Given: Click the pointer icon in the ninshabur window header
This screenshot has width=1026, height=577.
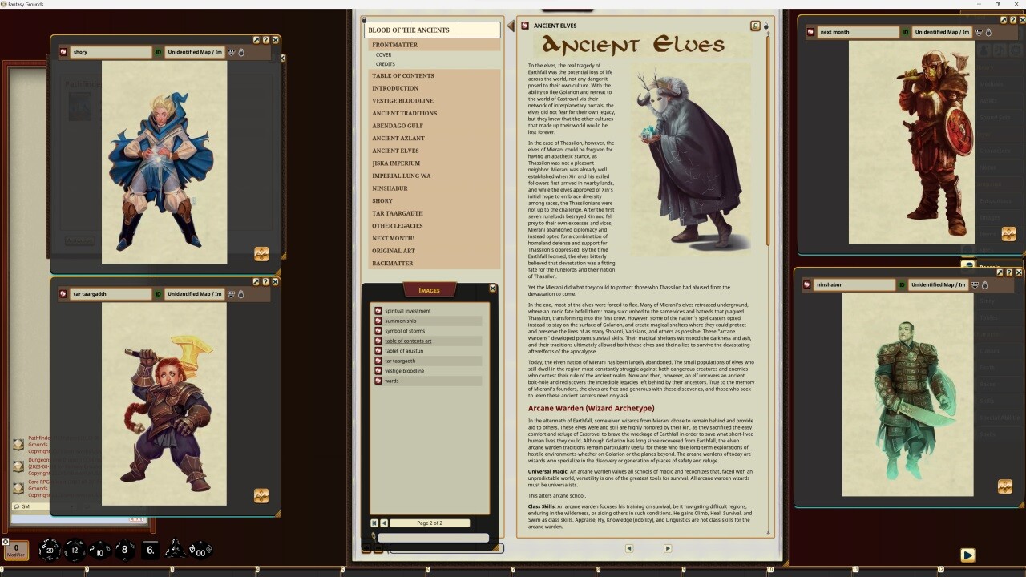Looking at the screenshot, I should coord(984,285).
